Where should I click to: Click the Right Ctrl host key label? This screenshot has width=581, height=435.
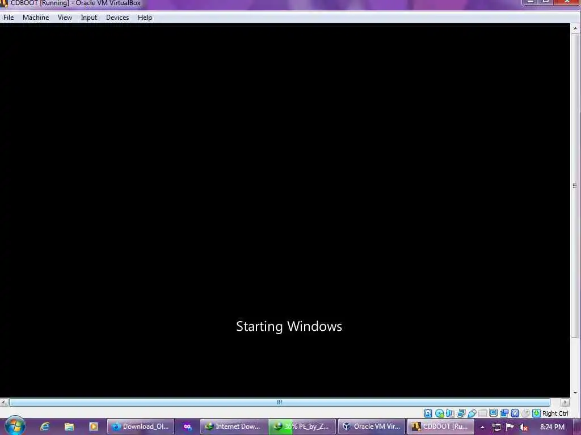(555, 413)
